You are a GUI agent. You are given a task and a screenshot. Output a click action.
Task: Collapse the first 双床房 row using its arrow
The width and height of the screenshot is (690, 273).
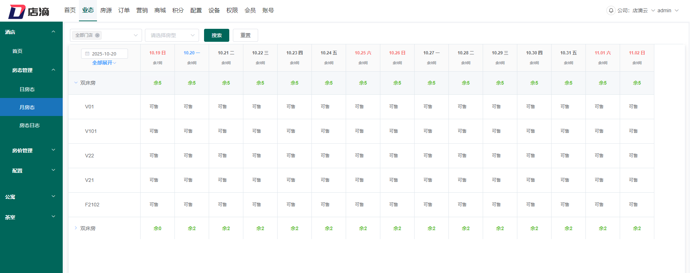pos(76,83)
